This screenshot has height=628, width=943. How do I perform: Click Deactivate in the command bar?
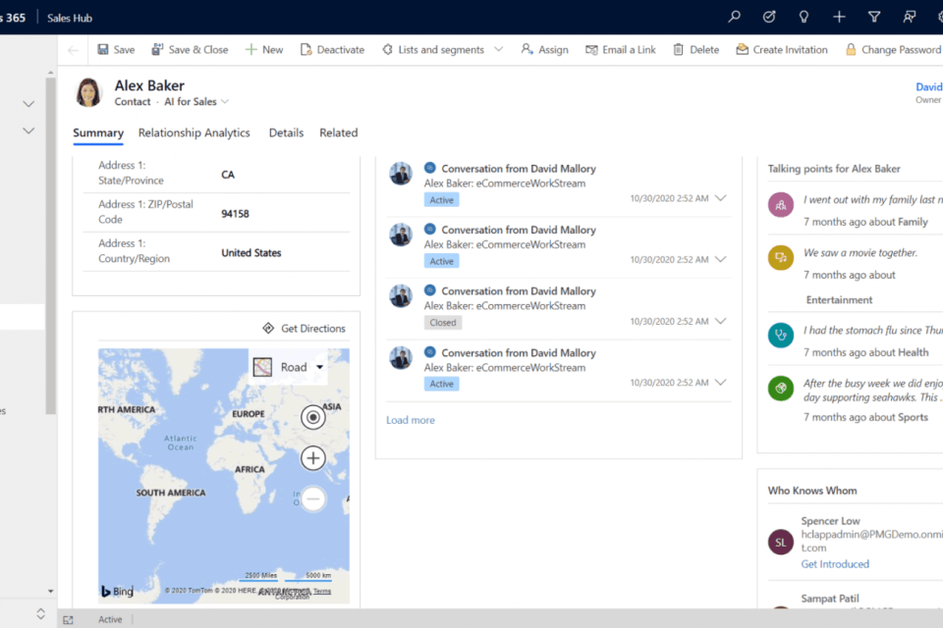[332, 50]
